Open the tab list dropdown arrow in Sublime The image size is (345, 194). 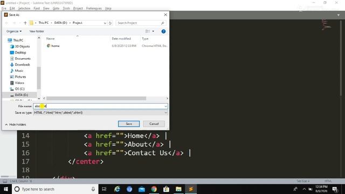tap(339, 15)
